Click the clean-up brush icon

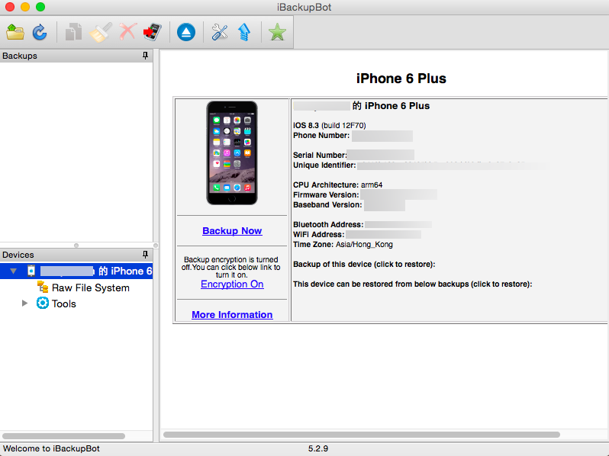click(101, 32)
